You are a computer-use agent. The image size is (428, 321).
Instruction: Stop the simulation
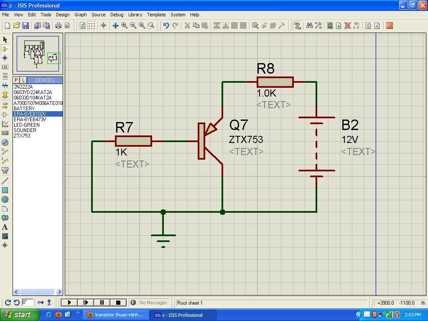[118, 303]
